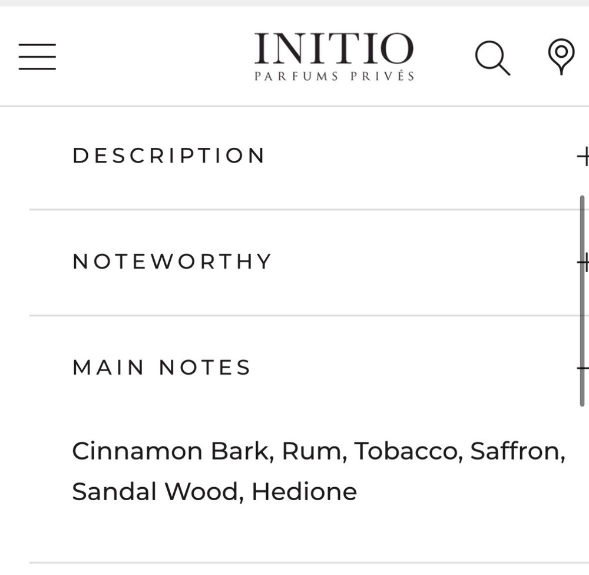Click the Parfums Privés tagline text
The image size is (589, 575).
click(334, 77)
